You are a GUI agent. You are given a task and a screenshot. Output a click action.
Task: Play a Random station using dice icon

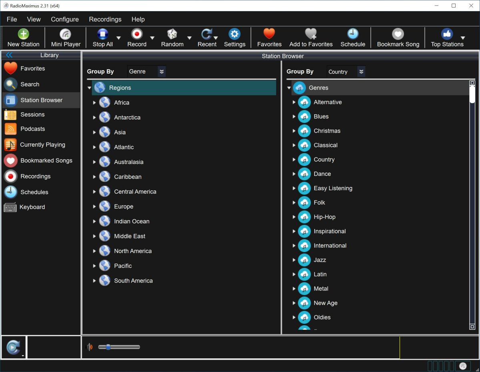[172, 34]
